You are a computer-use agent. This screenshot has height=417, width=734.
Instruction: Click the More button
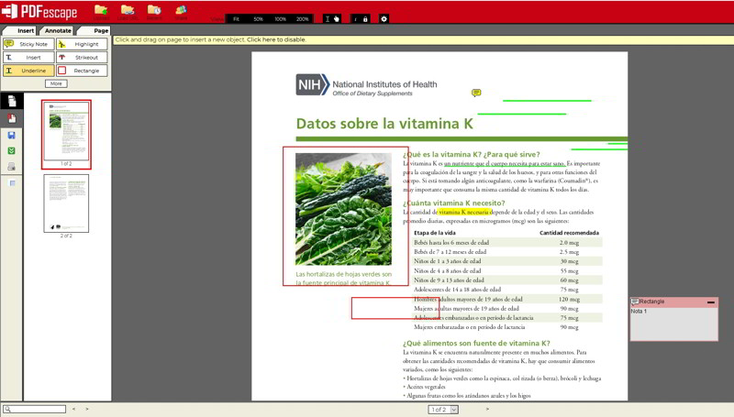[56, 83]
